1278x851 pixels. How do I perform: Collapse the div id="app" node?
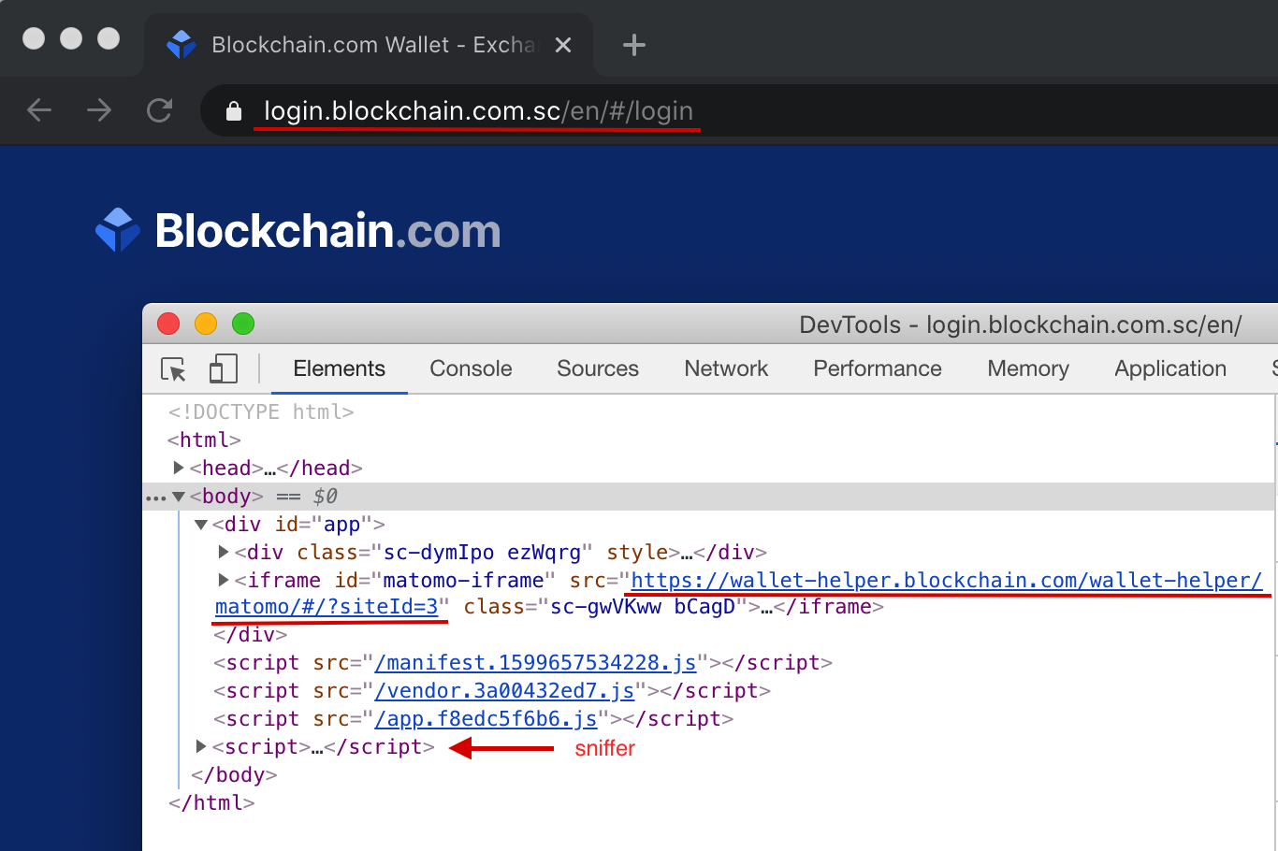tap(201, 525)
